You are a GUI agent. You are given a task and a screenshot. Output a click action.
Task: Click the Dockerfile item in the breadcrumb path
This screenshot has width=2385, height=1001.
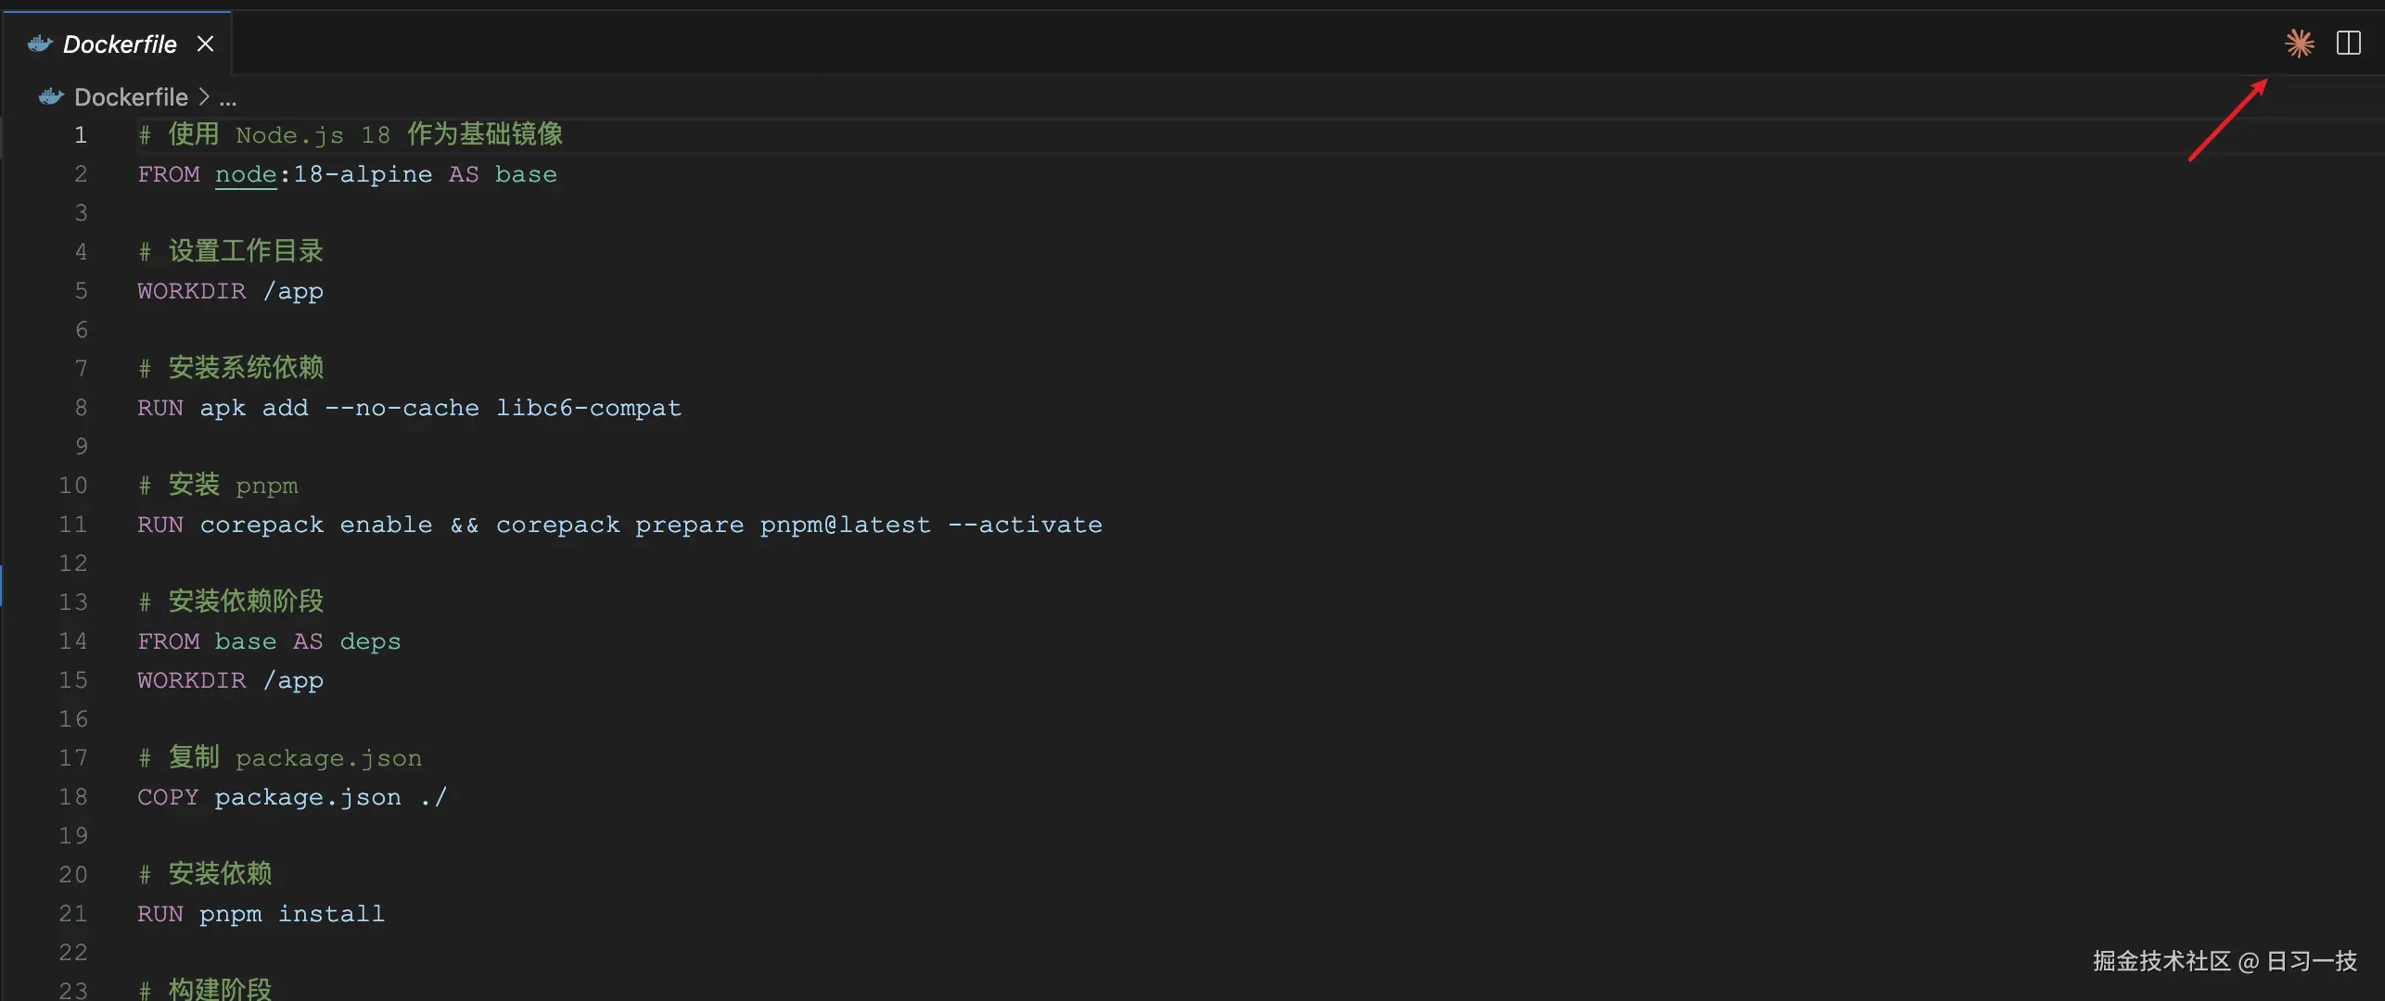131,96
